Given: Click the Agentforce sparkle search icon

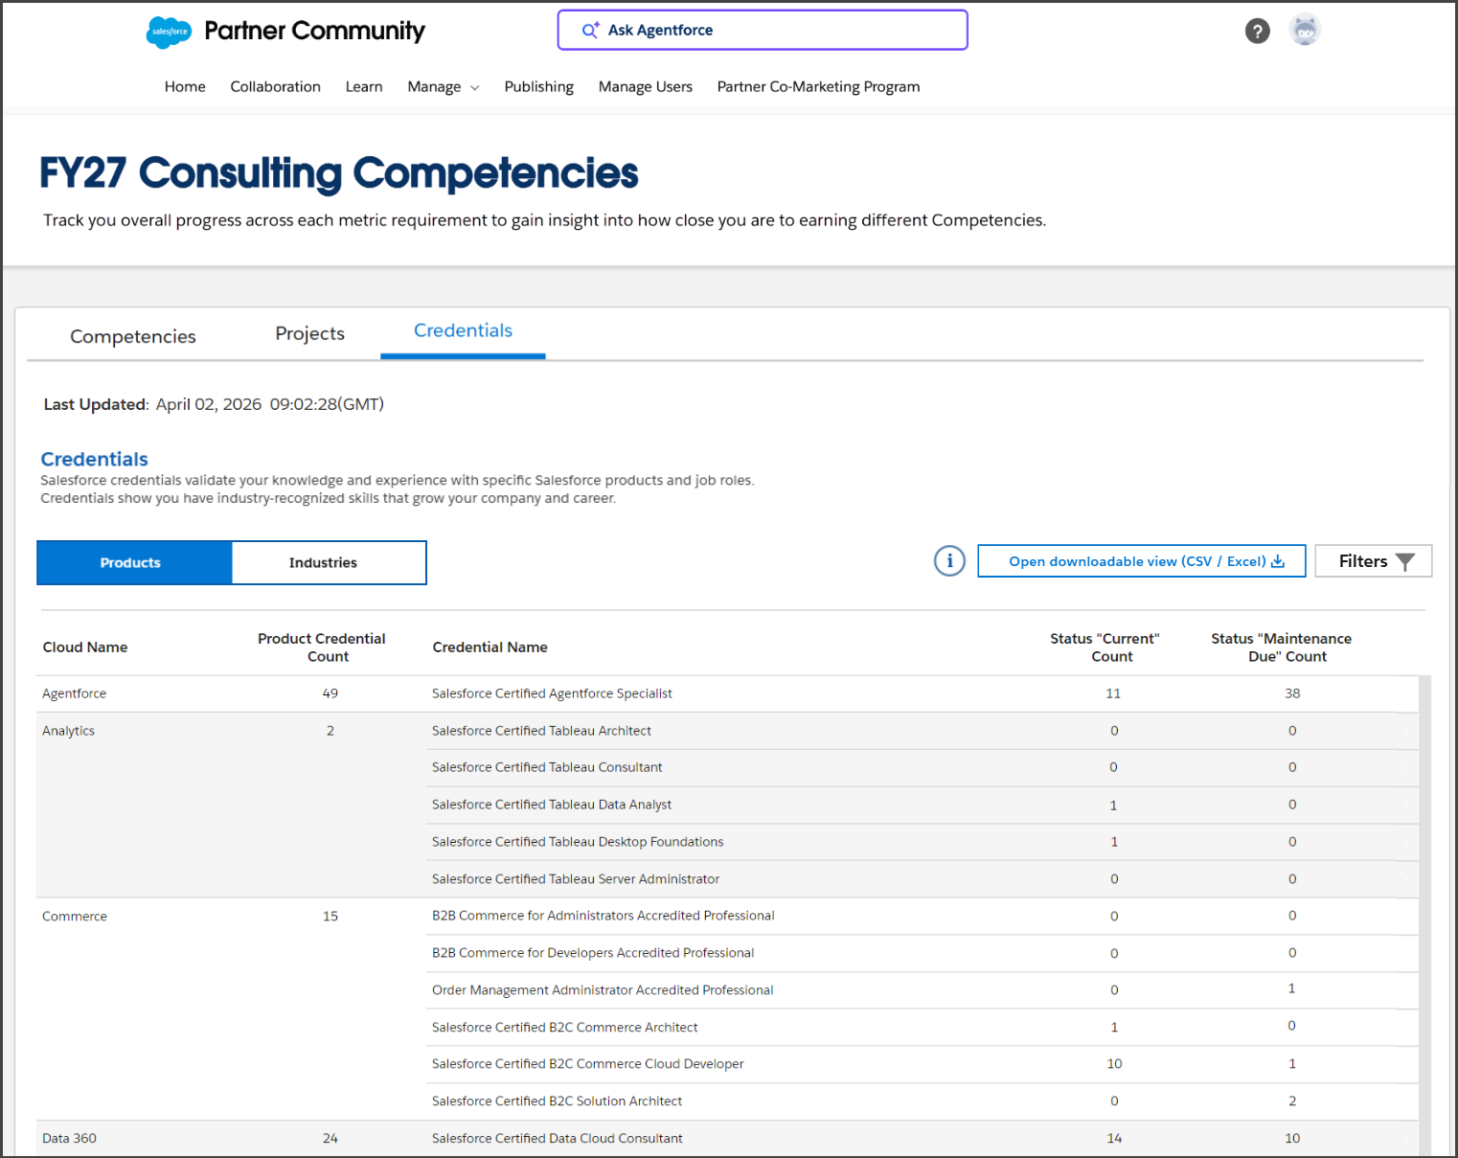Looking at the screenshot, I should click(x=590, y=30).
